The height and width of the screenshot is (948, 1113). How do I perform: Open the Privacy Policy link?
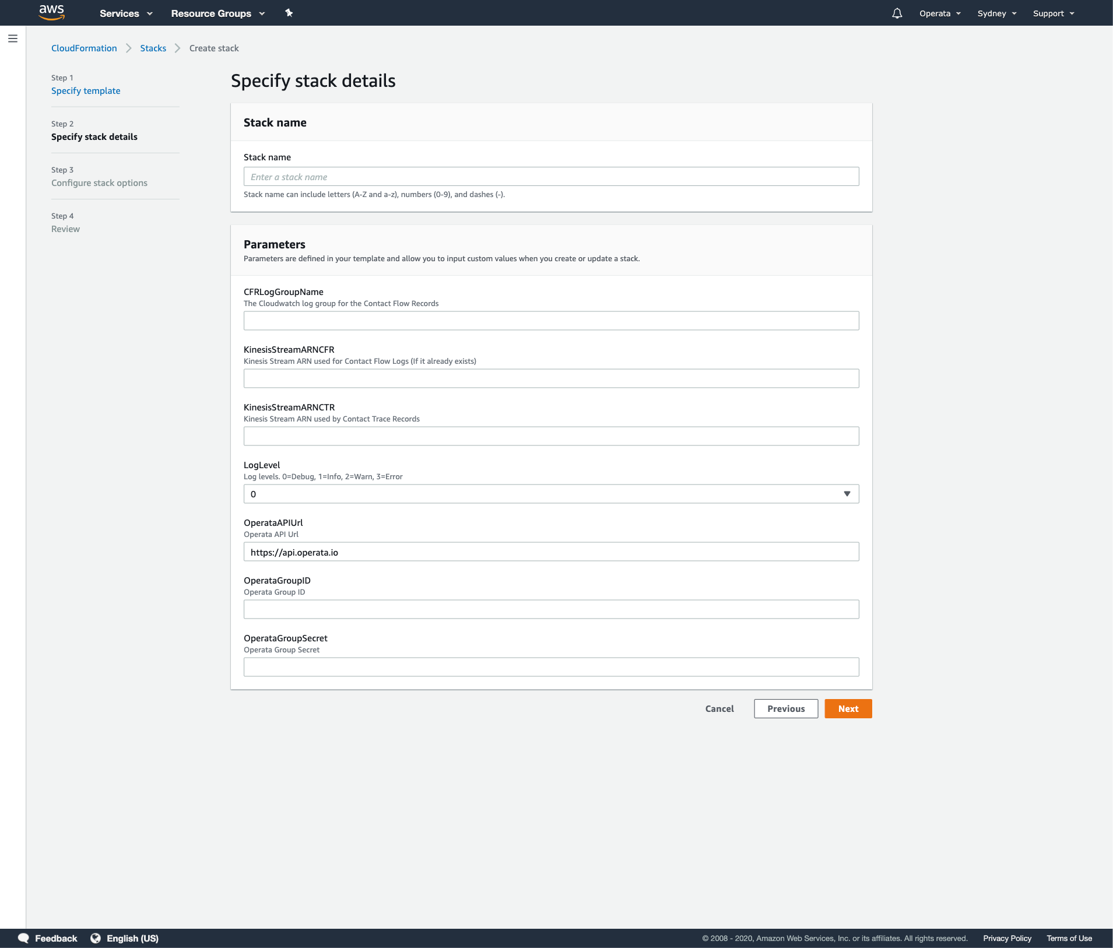pyautogui.click(x=1007, y=938)
